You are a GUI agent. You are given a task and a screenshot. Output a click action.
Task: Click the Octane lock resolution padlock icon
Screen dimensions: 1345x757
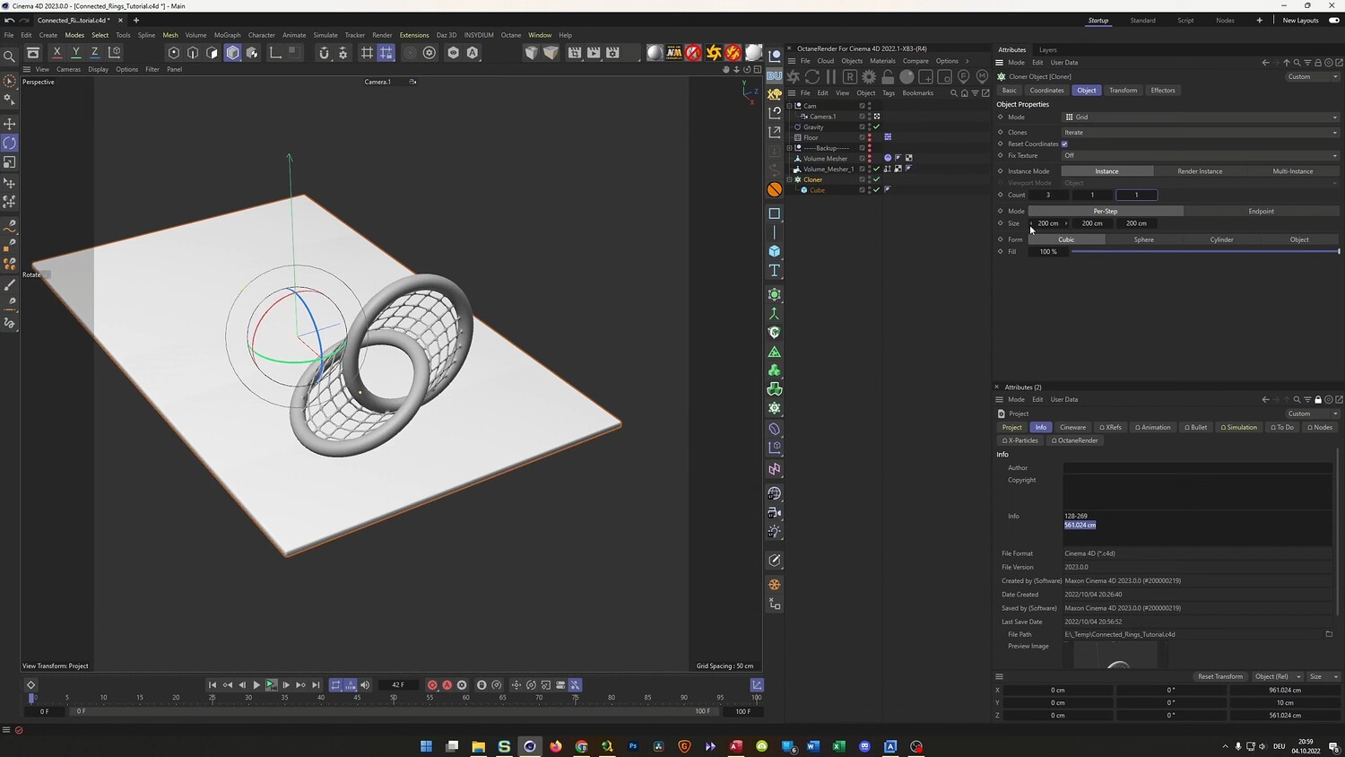(x=888, y=77)
